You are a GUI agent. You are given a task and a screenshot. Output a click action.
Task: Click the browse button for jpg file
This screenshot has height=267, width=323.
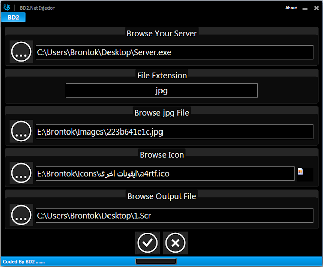(21, 131)
